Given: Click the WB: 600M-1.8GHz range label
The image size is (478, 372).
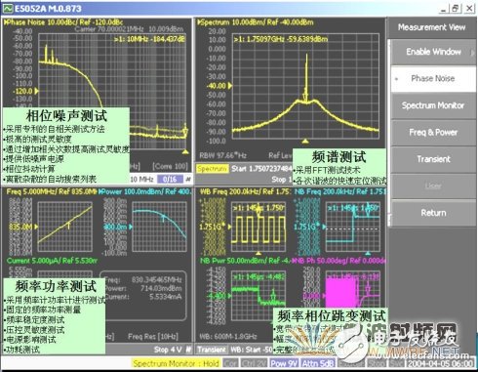Looking at the screenshot, I should 228,336.
